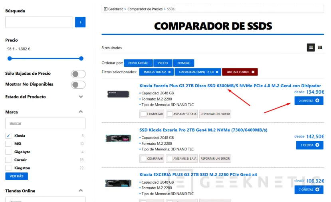Toggle Mostrar No Disponibles switch
This screenshot has width=331, height=202.
click(x=78, y=85)
